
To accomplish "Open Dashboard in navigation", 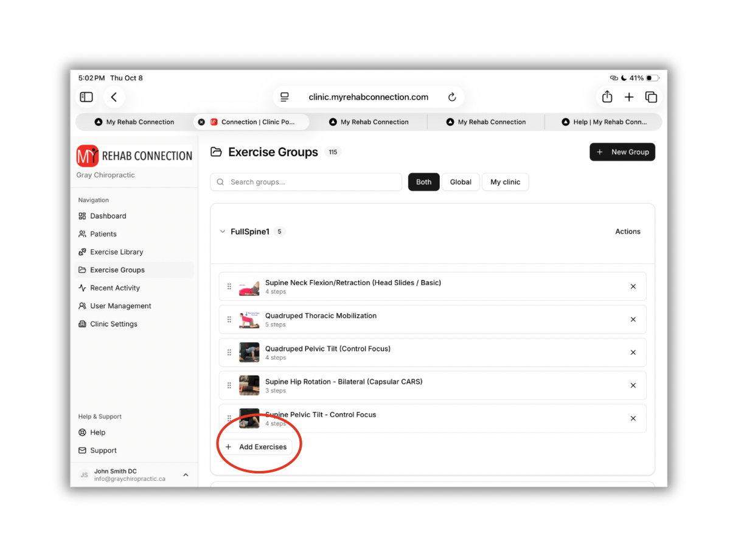I will pos(134,216).
